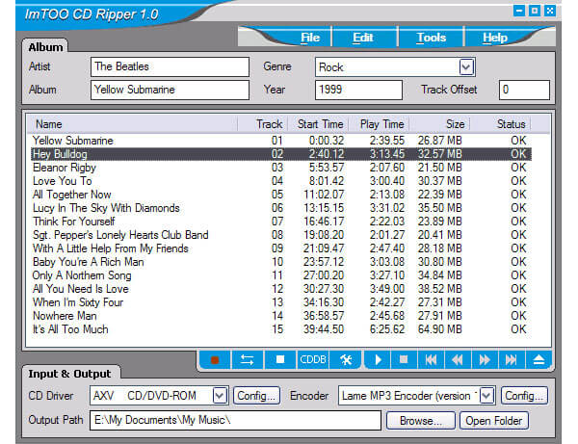Play the selected track
The width and height of the screenshot is (578, 444).
378,359
